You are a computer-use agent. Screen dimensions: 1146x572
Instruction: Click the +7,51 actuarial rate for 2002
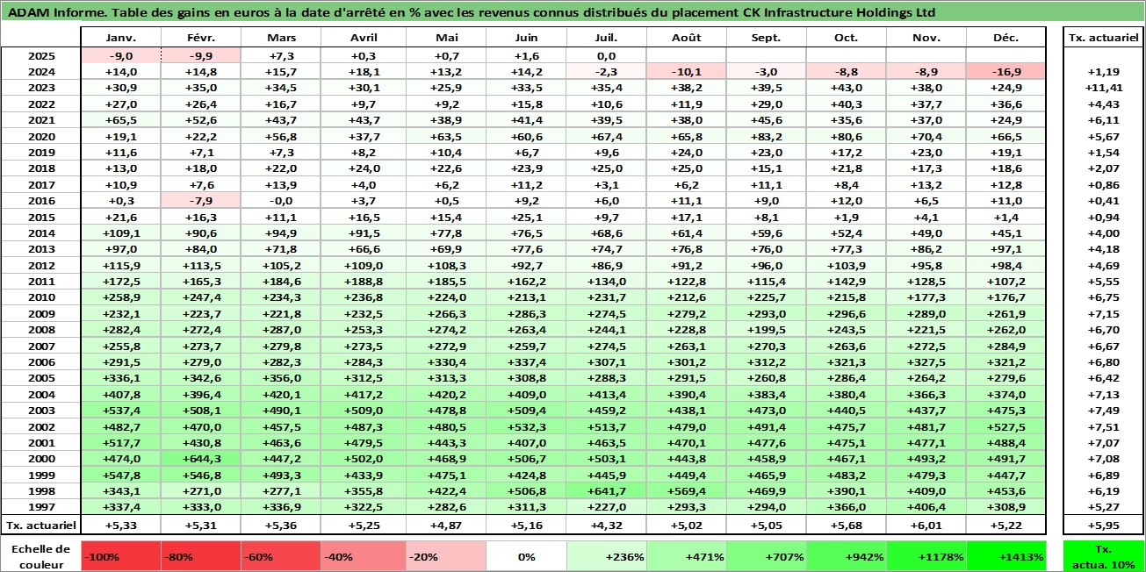[1103, 426]
